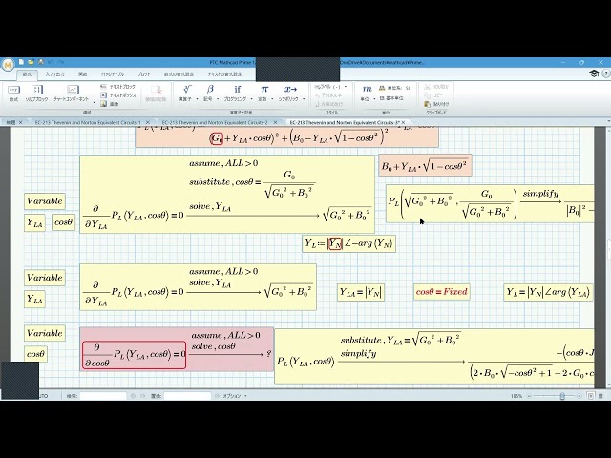Switch to the Equivalent Circuits-2 worksheet tab

215,122
